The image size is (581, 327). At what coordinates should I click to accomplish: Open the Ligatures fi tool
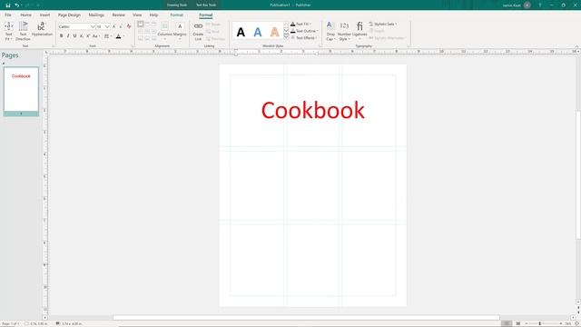(x=359, y=31)
